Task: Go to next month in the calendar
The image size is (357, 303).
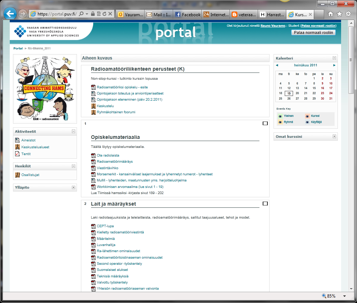Action: [334, 65]
